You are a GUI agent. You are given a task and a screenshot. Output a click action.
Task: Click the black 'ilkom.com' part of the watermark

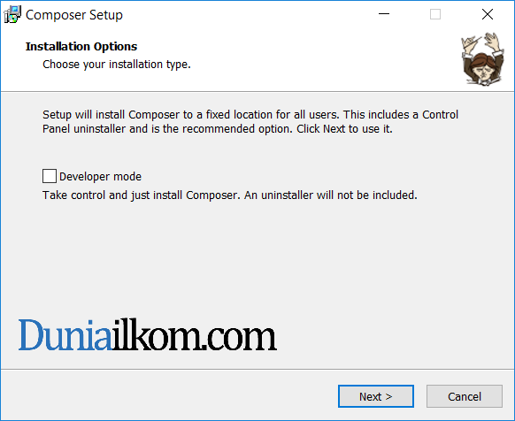click(195, 334)
